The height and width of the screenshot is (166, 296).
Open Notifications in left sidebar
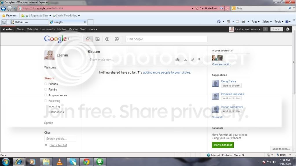pos(56,112)
